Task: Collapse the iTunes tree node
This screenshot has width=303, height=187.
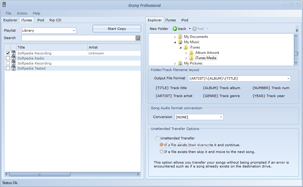Action: 180,48
